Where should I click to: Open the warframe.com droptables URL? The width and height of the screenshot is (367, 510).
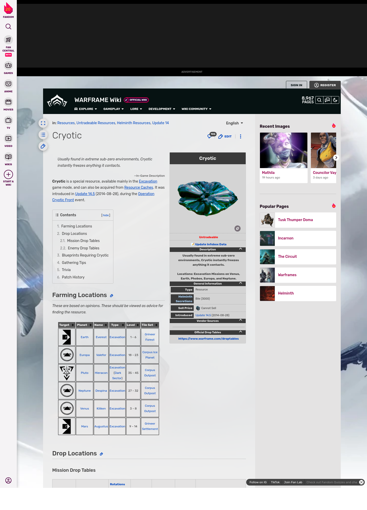(x=208, y=339)
